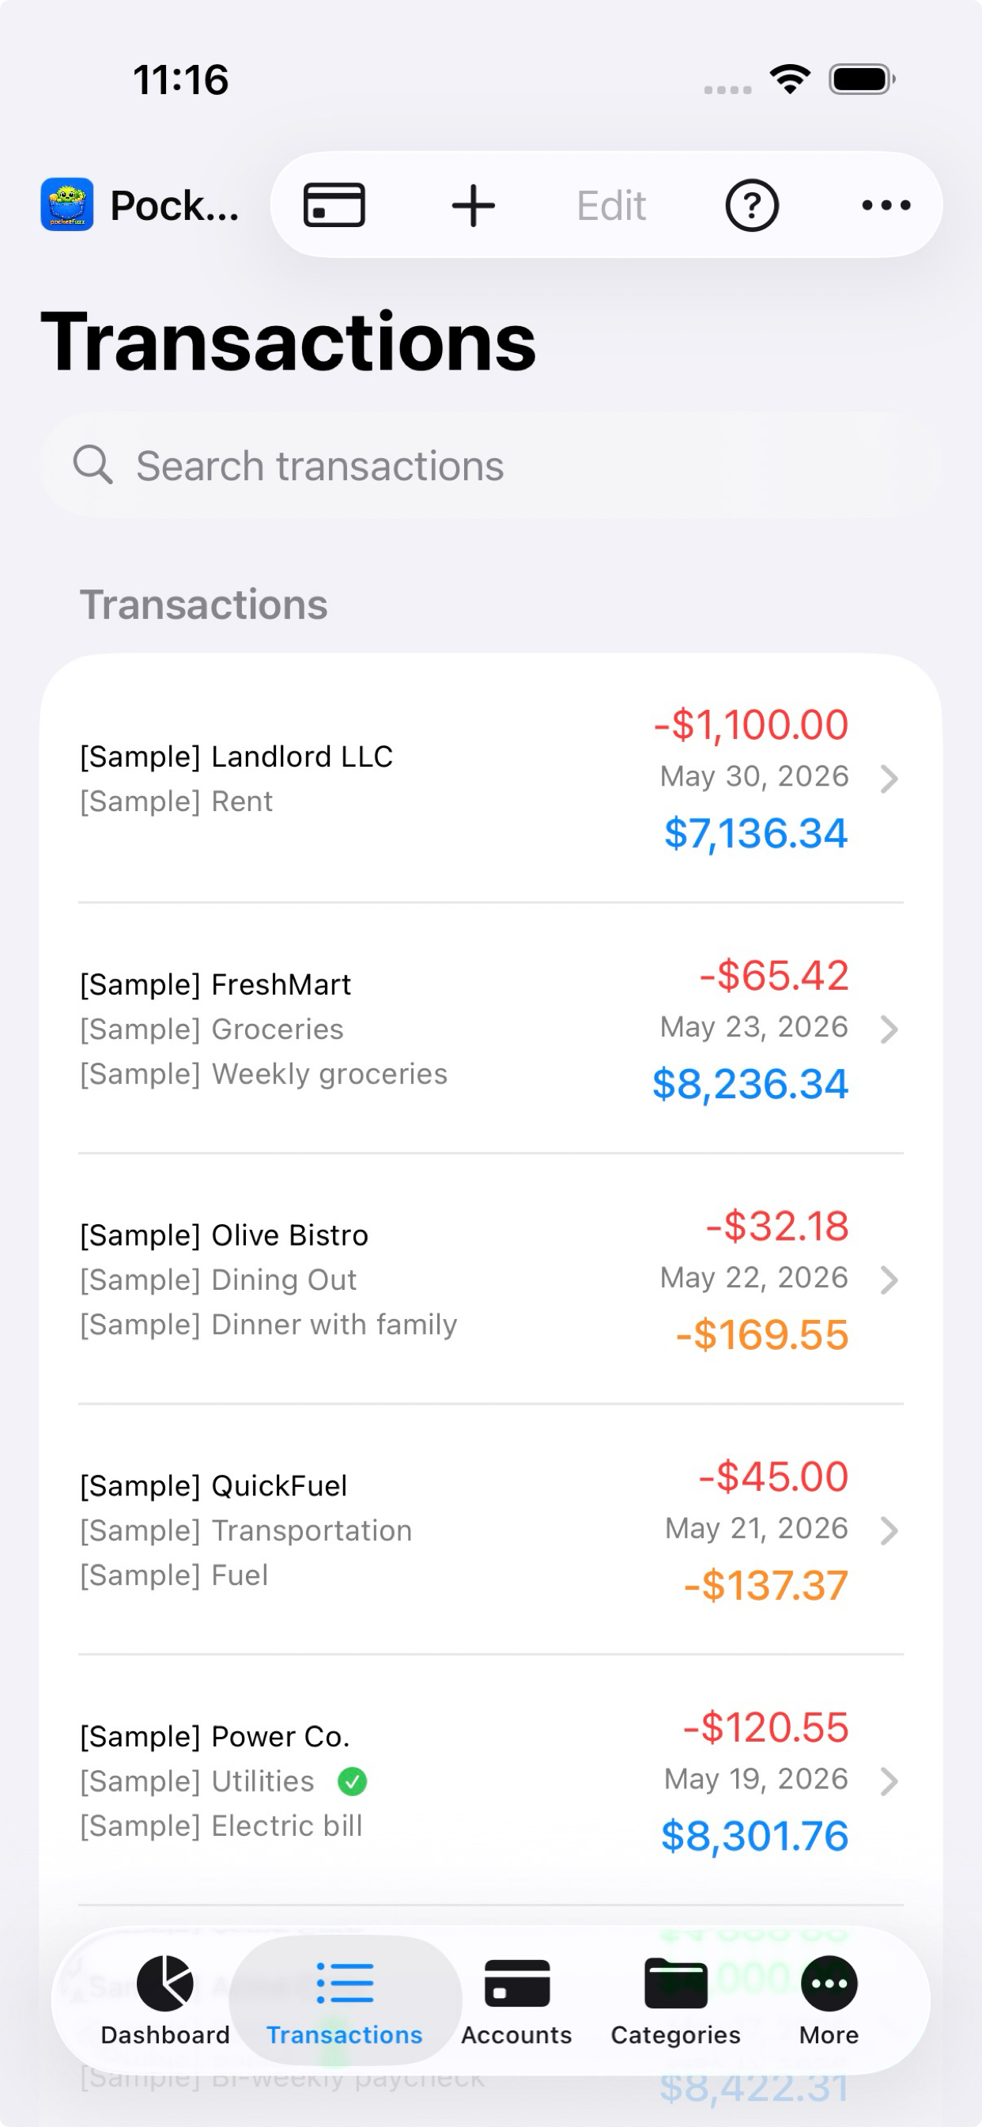This screenshot has width=982, height=2127.
Task: Tap the PocketFuzz app logo icon
Action: 67,205
